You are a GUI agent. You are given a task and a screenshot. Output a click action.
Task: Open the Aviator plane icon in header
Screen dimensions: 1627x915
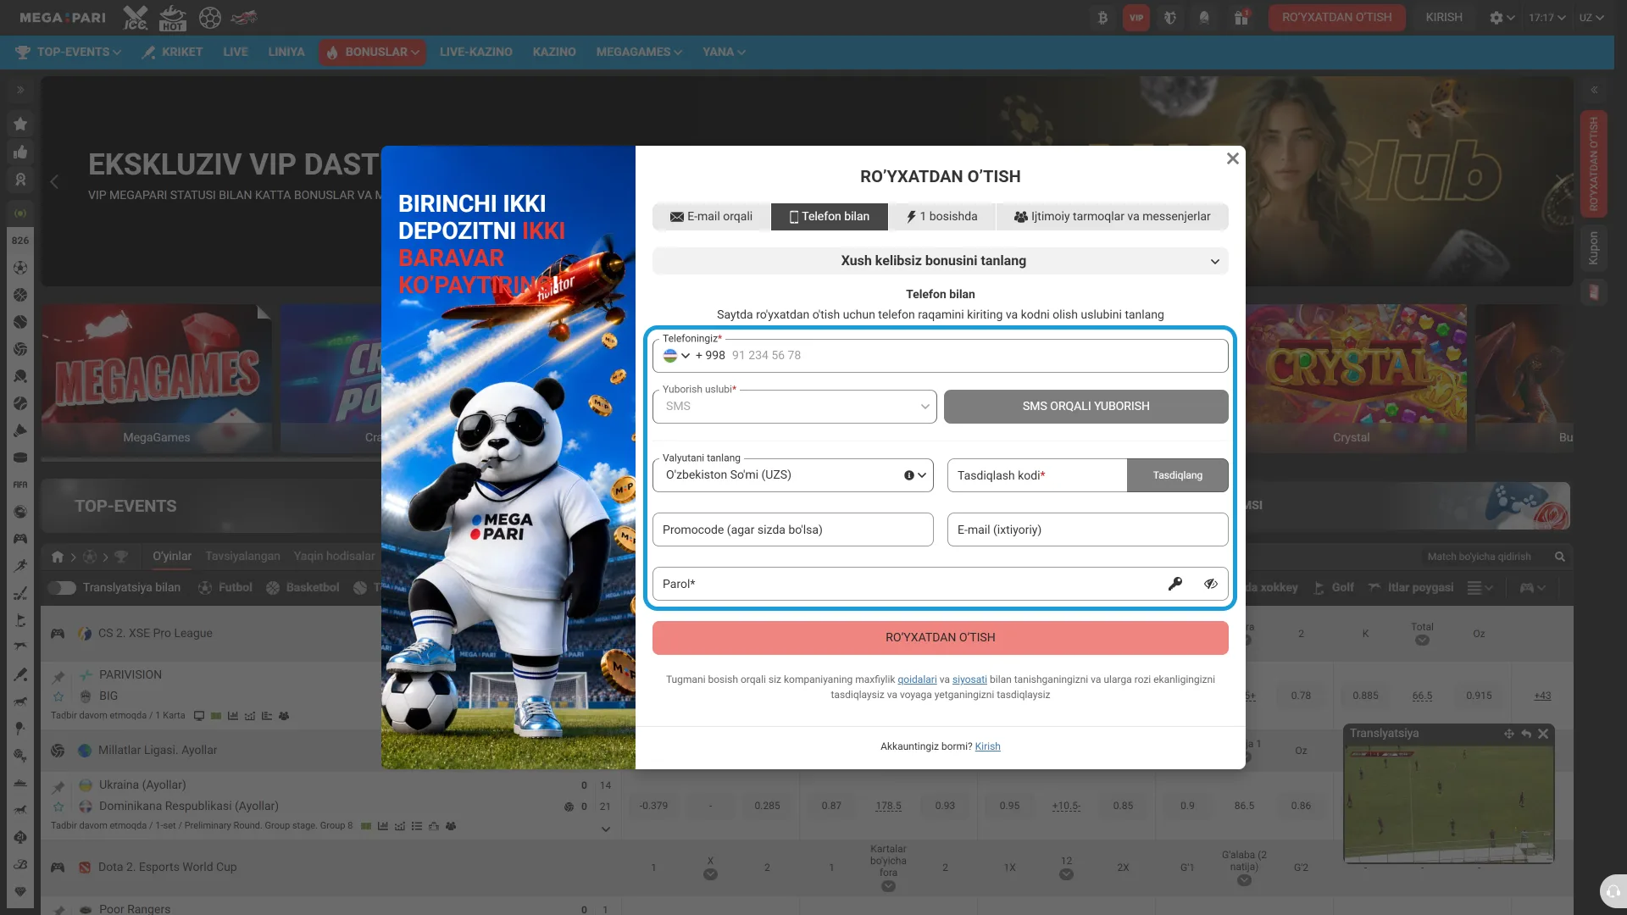pos(244,18)
